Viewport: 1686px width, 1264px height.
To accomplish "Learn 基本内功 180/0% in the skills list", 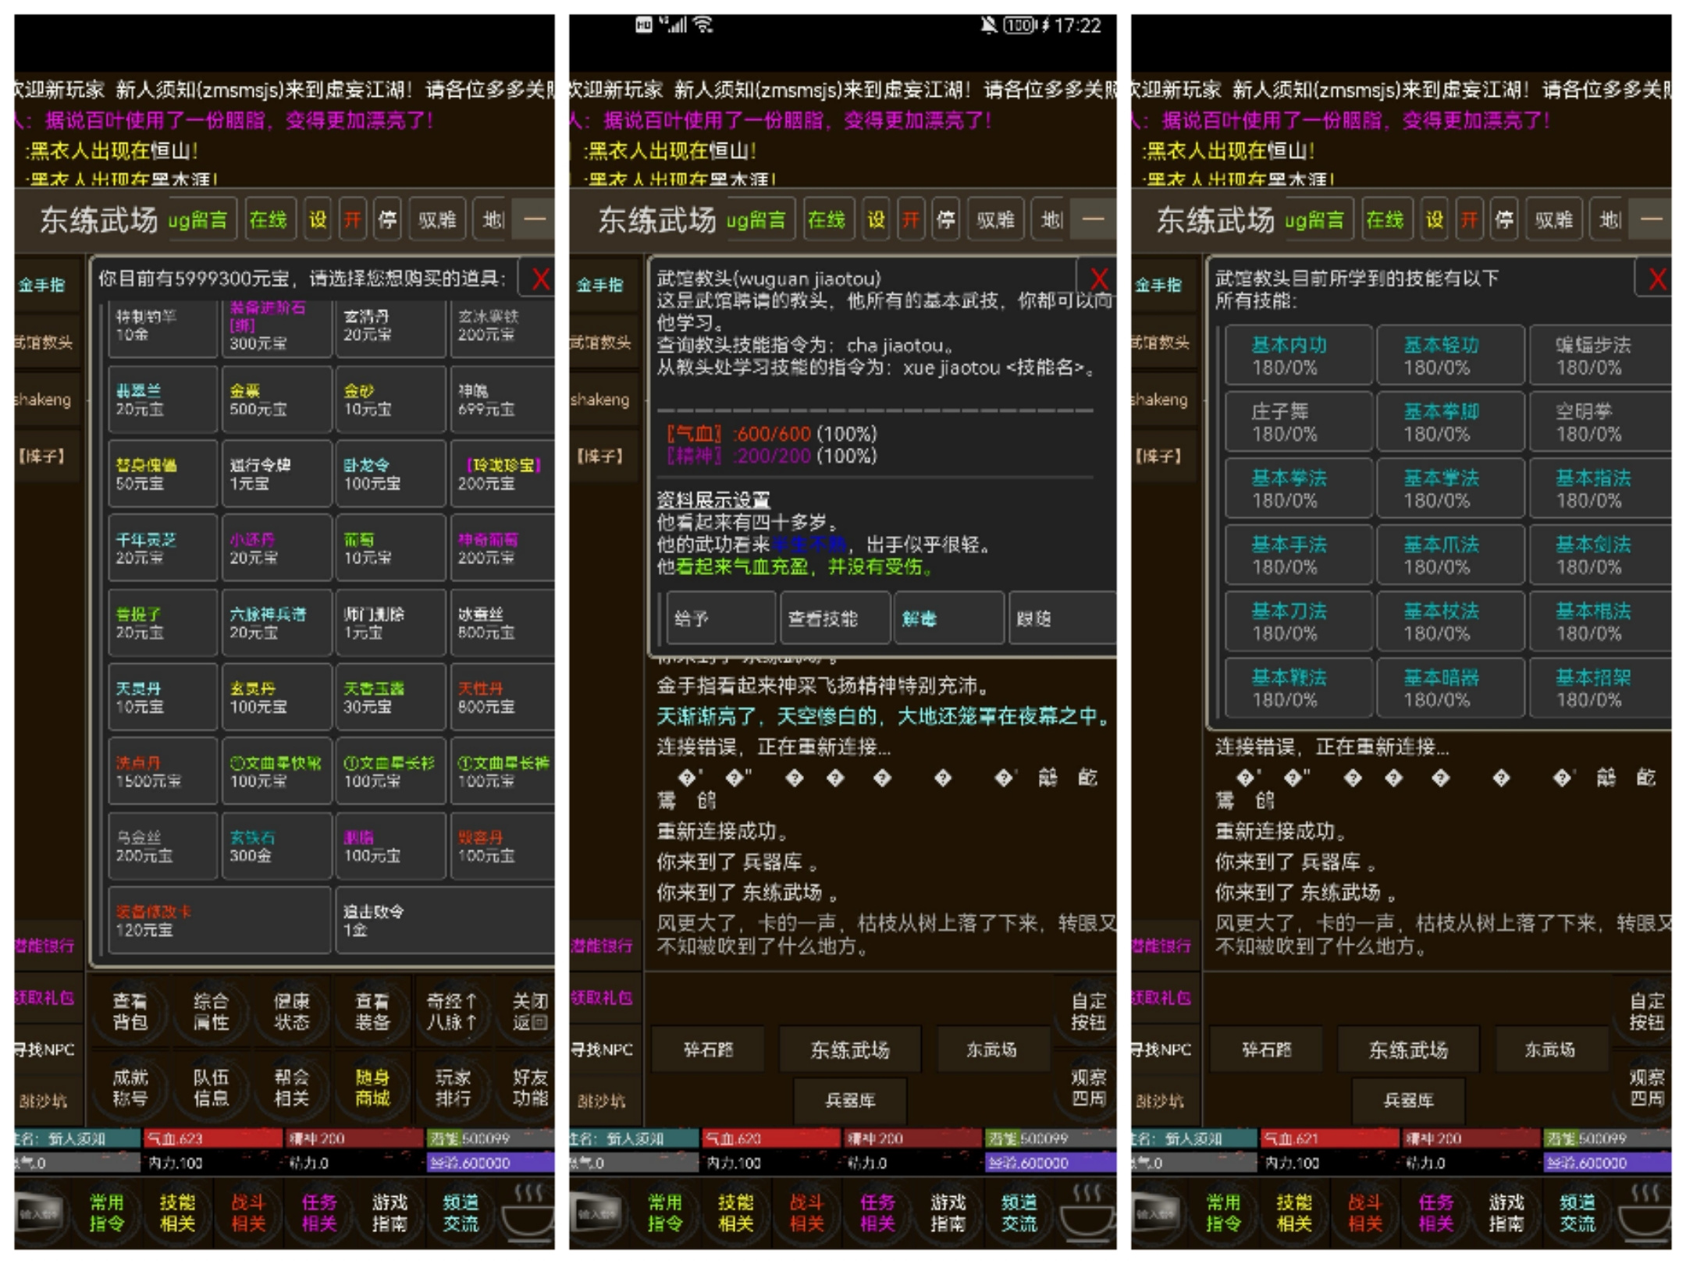I will (x=1299, y=355).
